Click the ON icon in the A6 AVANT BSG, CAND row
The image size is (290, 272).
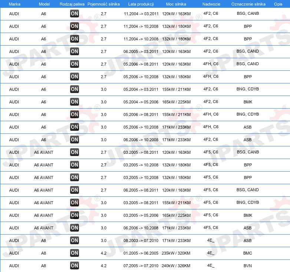pos(75,190)
